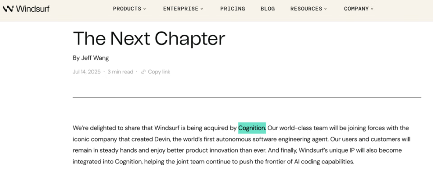This screenshot has height=172, width=433.
Task: Click the Copy link text
Action: 159,72
